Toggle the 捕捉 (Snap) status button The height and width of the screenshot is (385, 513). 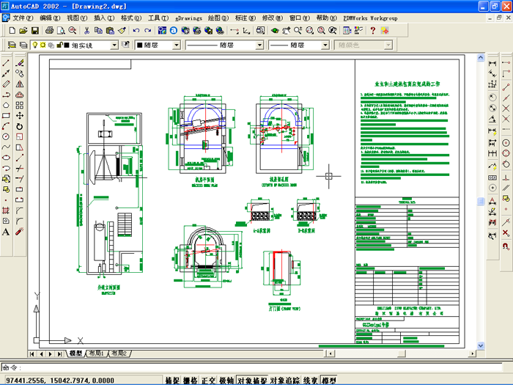[172, 380]
